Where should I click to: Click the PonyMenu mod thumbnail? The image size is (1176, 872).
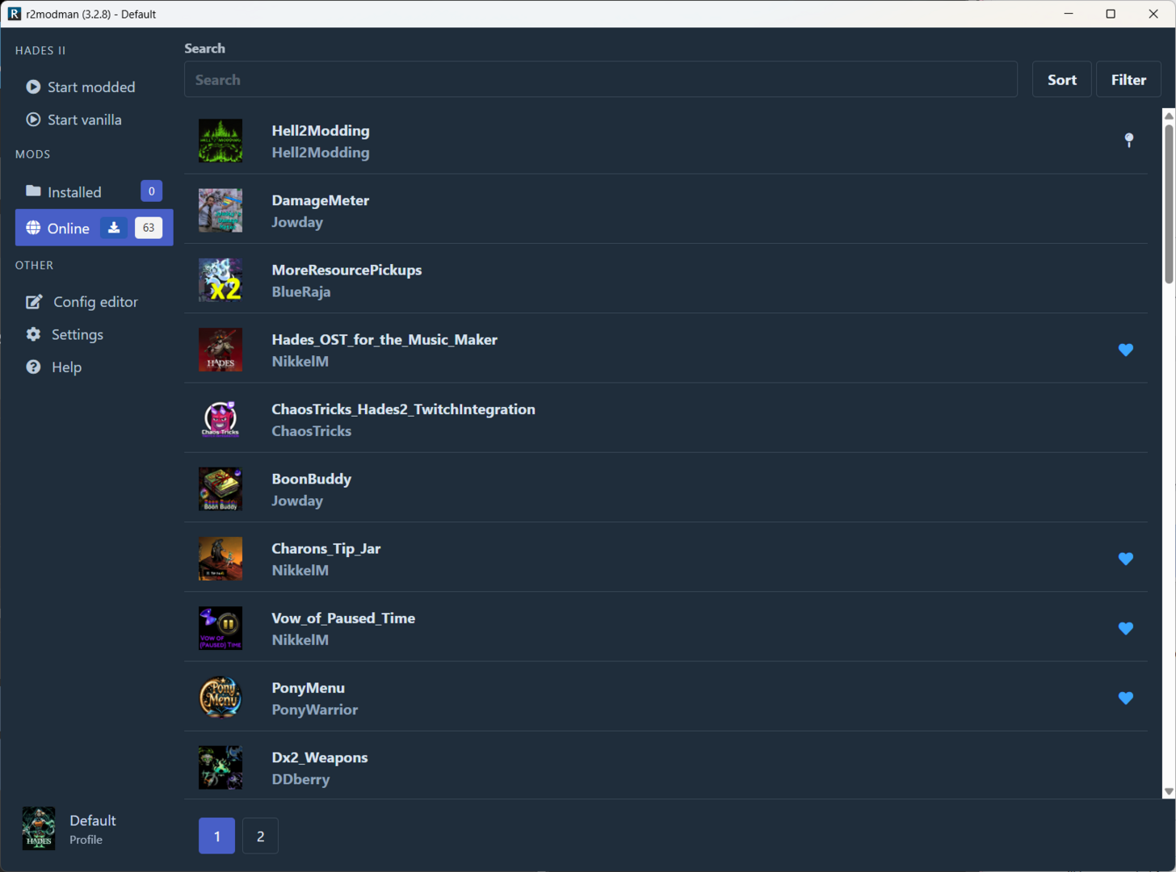pos(220,698)
